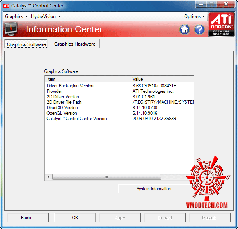This screenshot has width=238, height=229.
Task: Click the Home icon in the header
Action: point(185,29)
